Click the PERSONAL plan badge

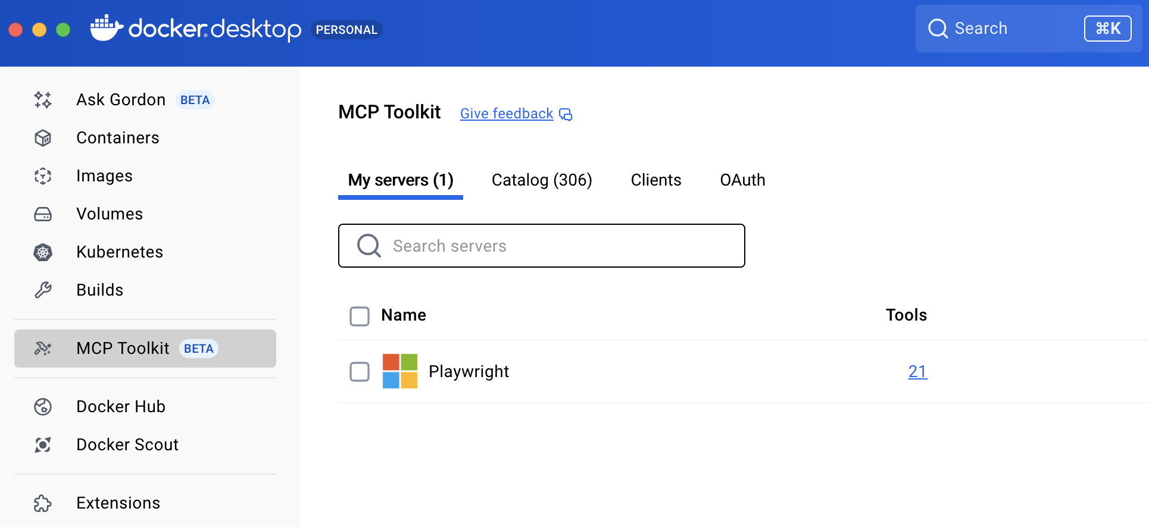tap(346, 30)
